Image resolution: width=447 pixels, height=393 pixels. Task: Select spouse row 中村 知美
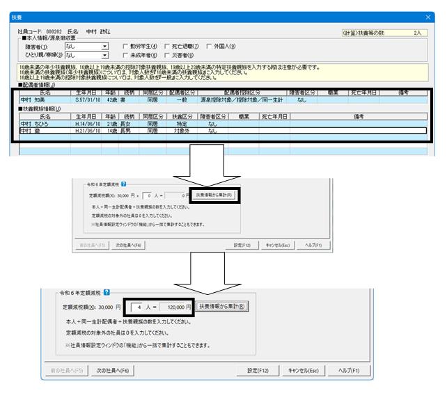223,100
